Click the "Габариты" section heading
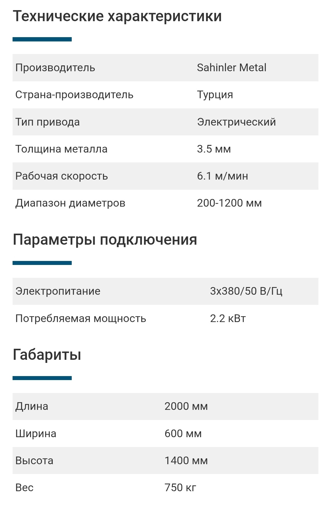Image resolution: width=331 pixels, height=513 pixels. [47, 355]
